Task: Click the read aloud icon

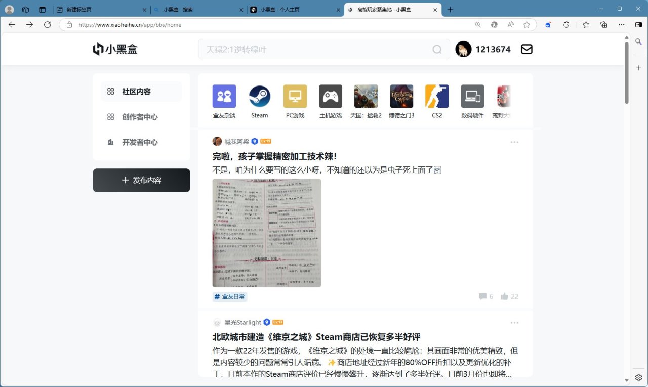Action: 510,24
